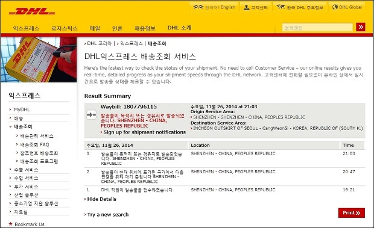The height and width of the screenshot is (228, 374).
Task: Click the flags language icon
Action: [x=198, y=7]
